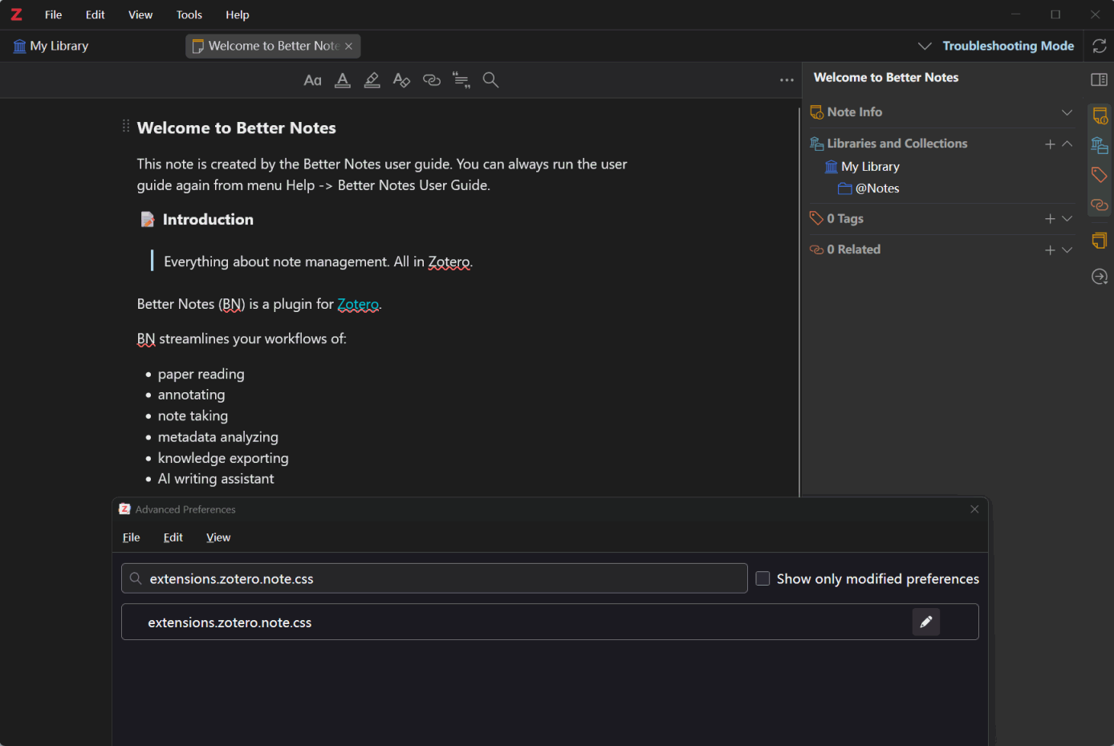Open dropdown next to Troubleshooting Mode
Image resolution: width=1114 pixels, height=746 pixels.
click(925, 47)
